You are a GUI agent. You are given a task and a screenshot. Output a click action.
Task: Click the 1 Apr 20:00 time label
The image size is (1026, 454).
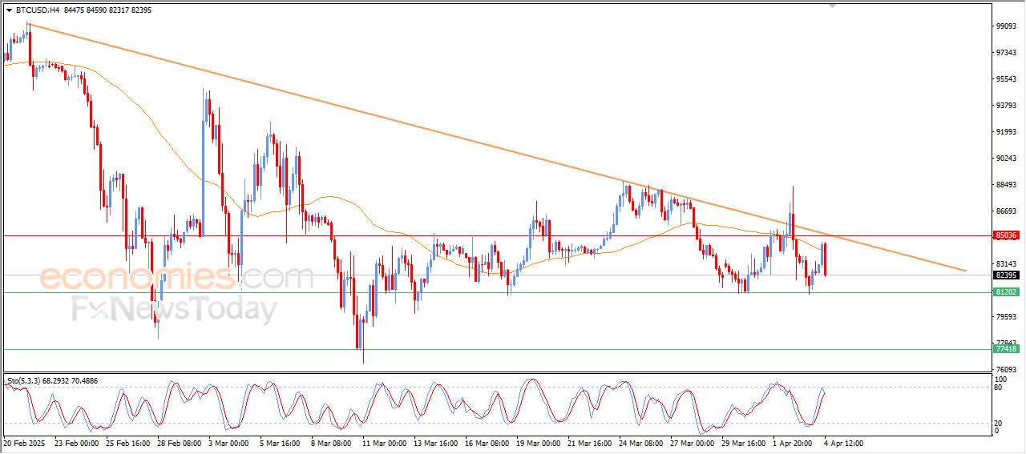[793, 442]
